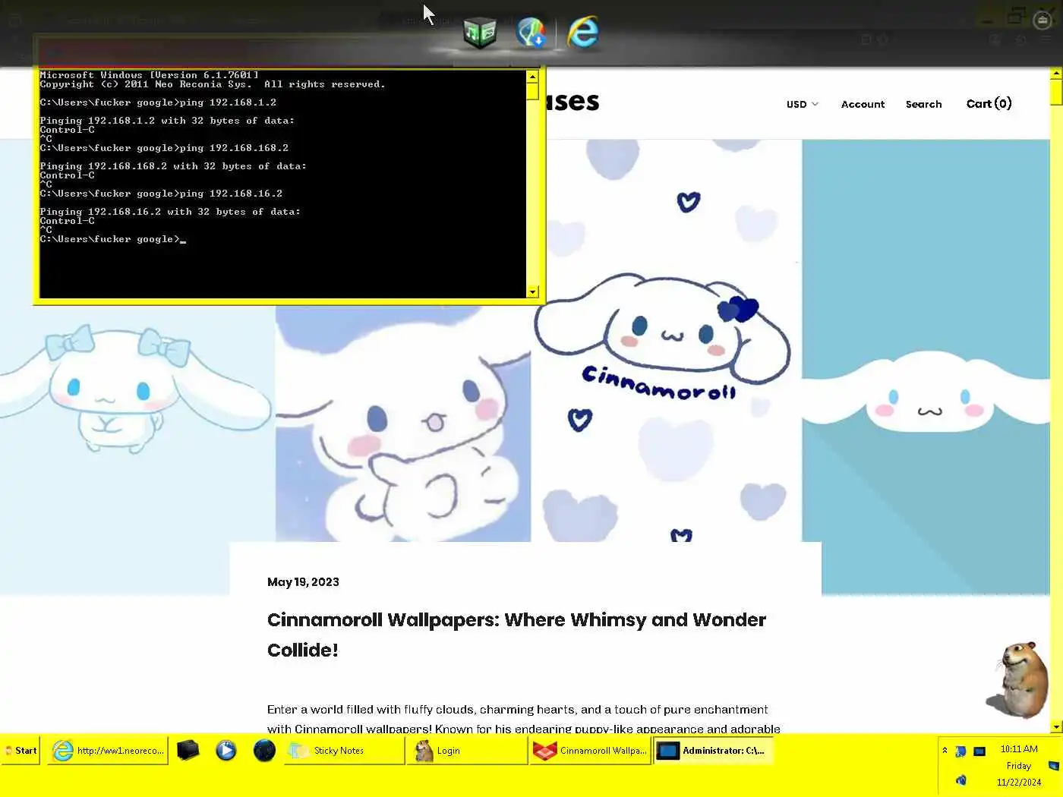1063x797 pixels.
Task: Open the Cinnamoroll Wallpapers article title
Action: (516, 635)
